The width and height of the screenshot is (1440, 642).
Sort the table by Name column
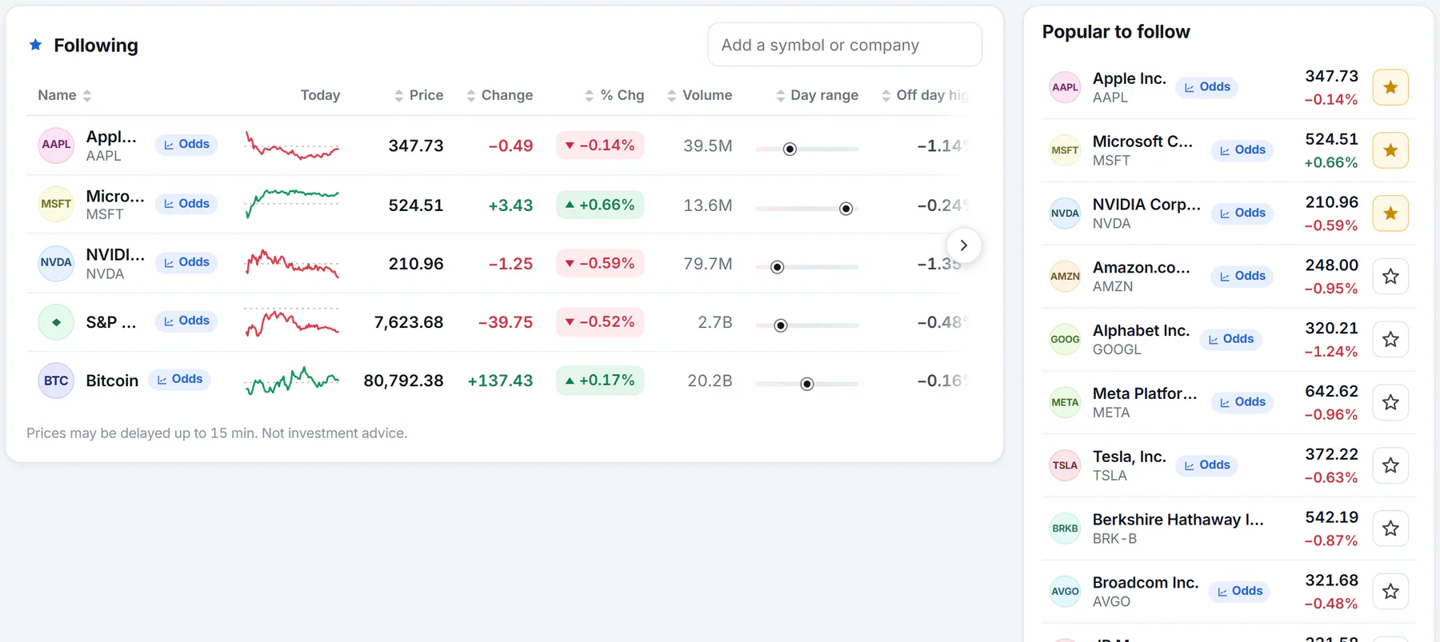(x=65, y=95)
